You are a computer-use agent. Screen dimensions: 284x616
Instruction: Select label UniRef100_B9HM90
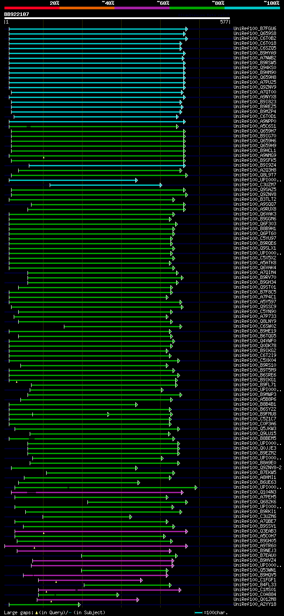(x=255, y=73)
